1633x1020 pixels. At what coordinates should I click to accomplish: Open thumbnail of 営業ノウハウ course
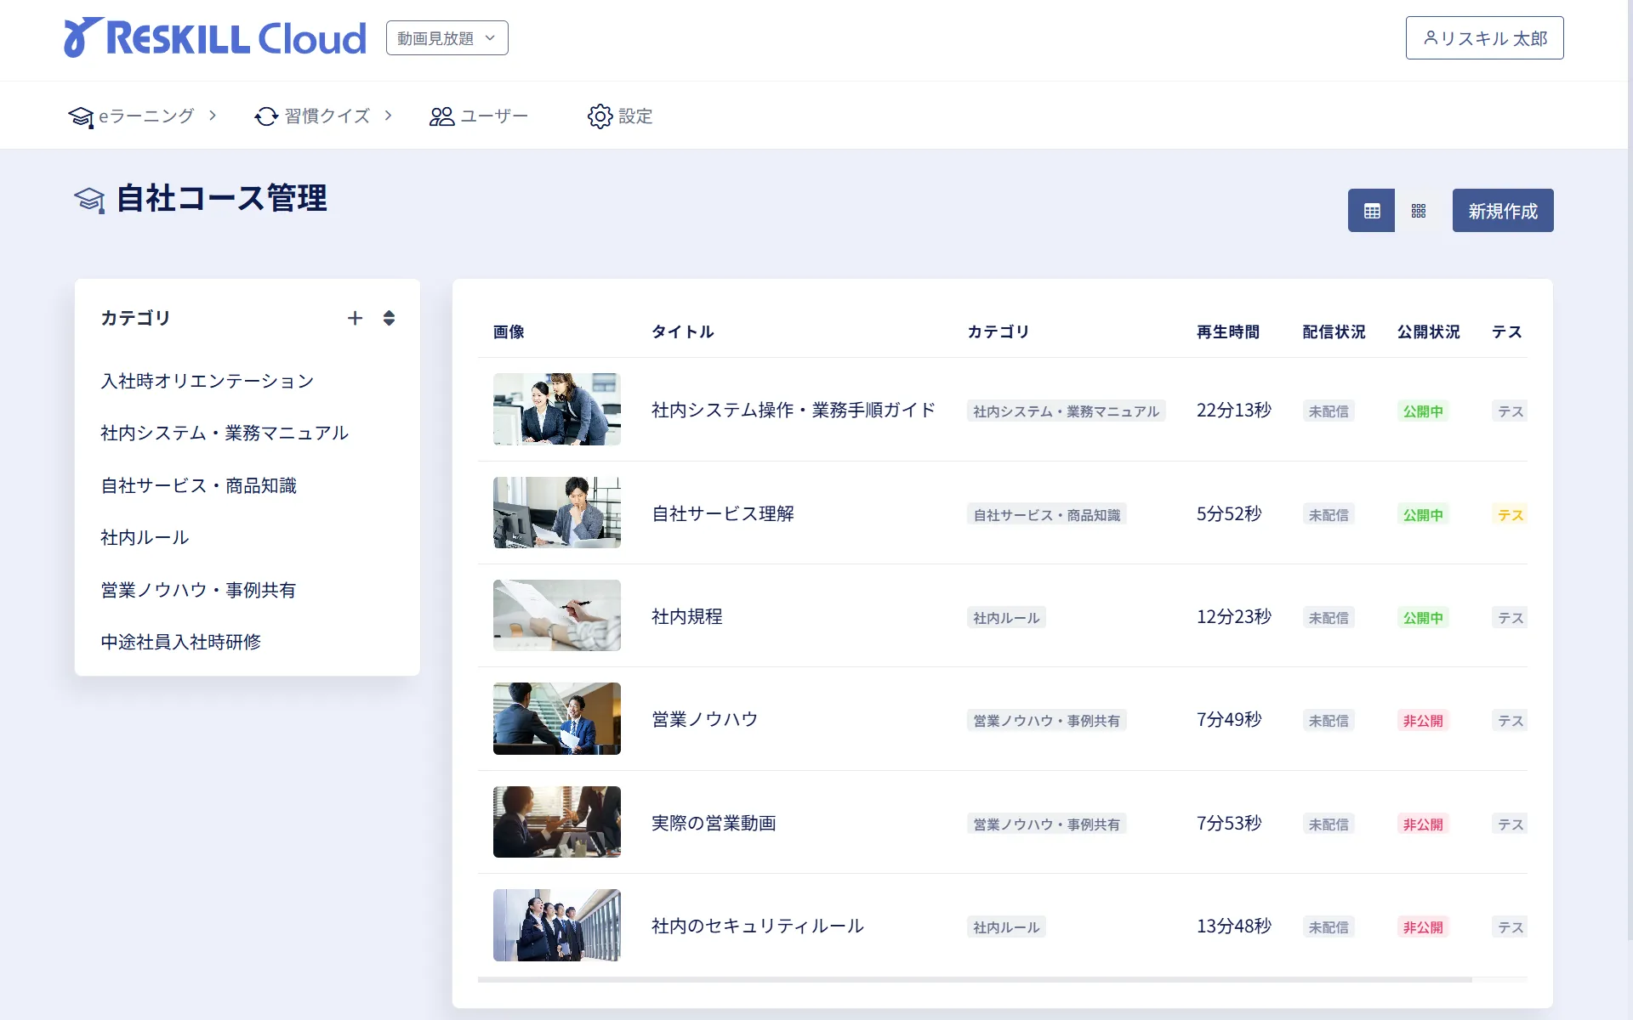557,718
